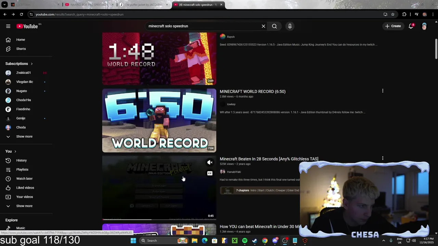This screenshot has width=438, height=246.
Task: Open MINECRAFT WORLD RECORD (6:50) title
Action: click(253, 92)
